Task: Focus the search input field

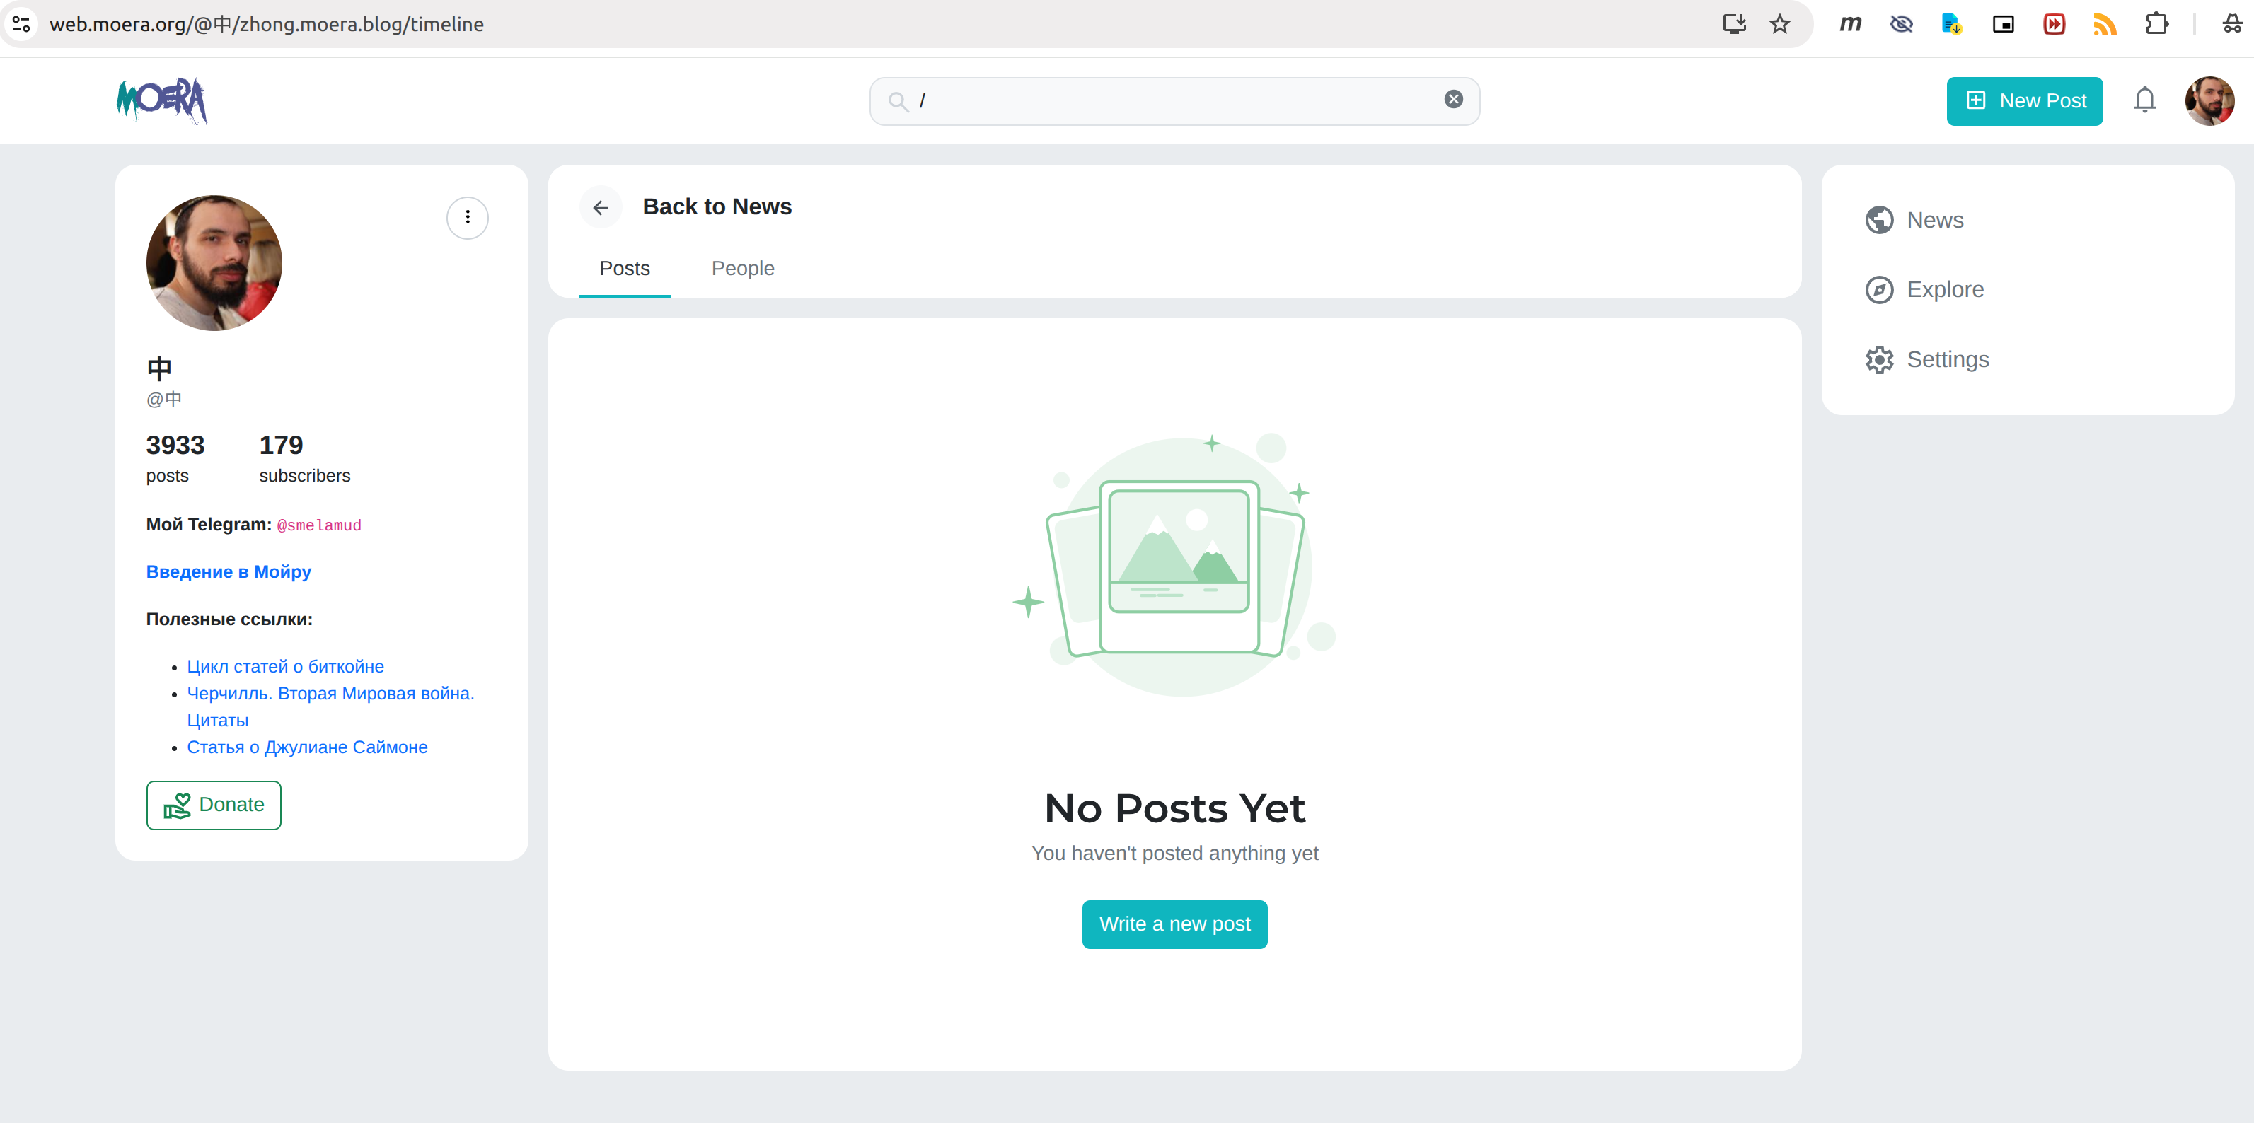Action: tap(1172, 100)
